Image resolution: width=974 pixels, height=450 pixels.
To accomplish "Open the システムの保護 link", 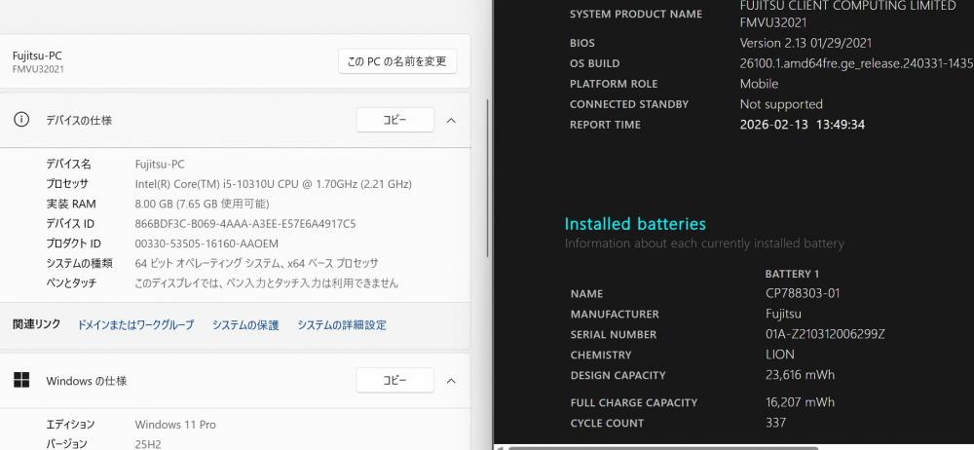I will click(245, 324).
